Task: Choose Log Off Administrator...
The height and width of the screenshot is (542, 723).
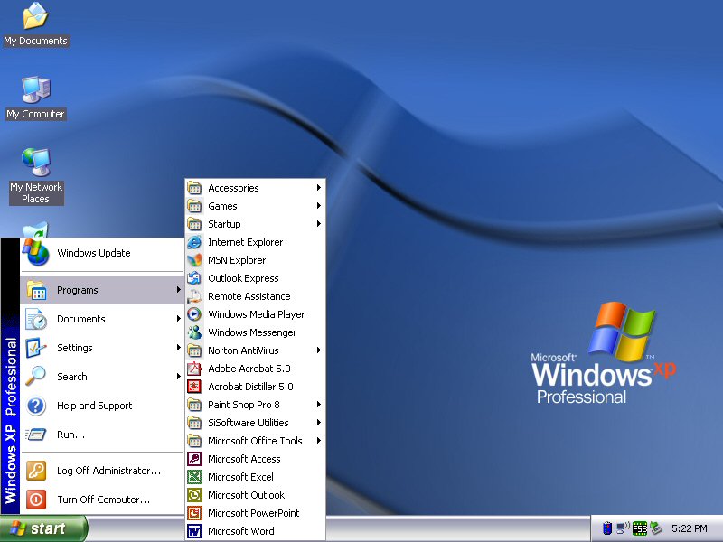Action: pos(102,471)
